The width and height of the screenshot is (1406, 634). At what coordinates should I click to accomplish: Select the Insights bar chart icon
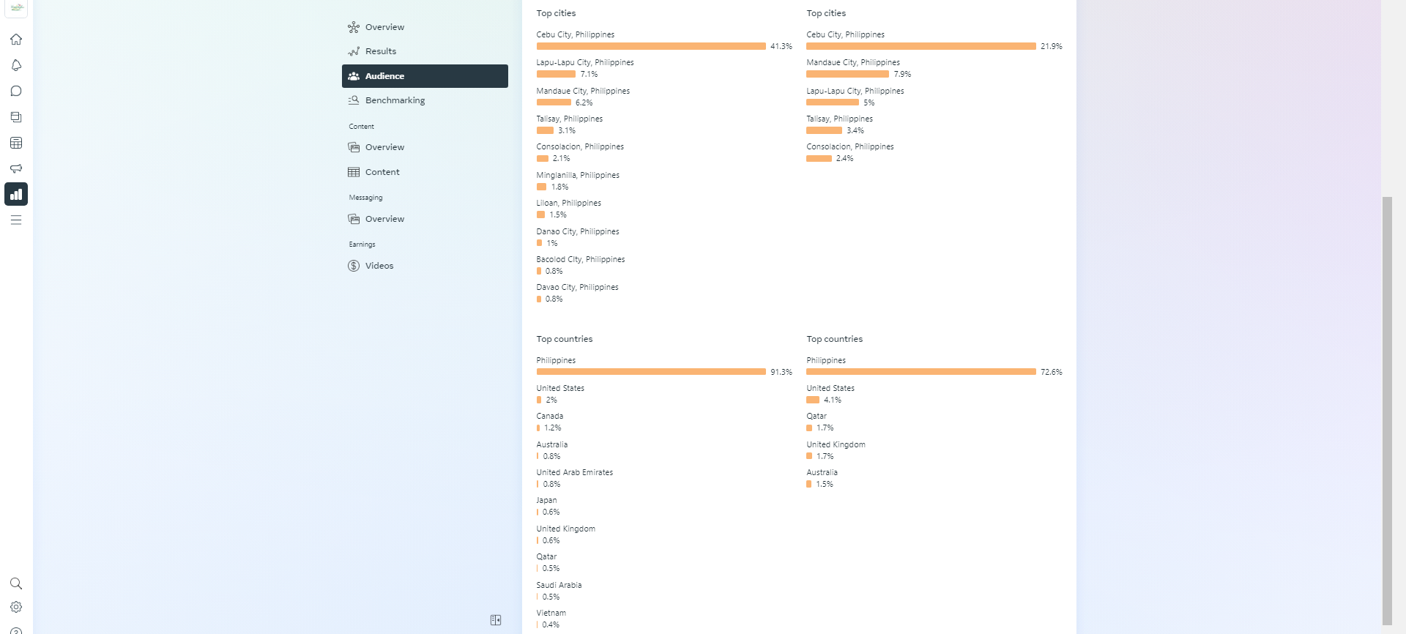(x=16, y=194)
